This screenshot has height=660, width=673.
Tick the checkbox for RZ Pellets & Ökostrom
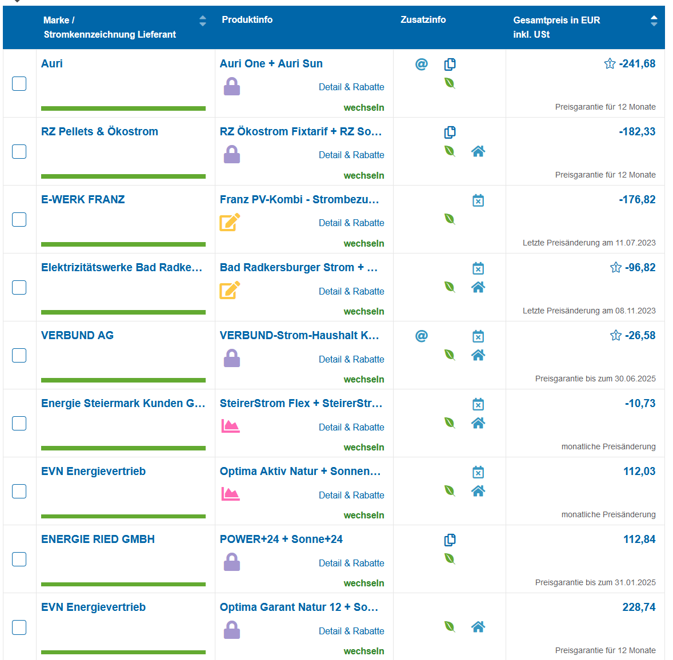19,151
